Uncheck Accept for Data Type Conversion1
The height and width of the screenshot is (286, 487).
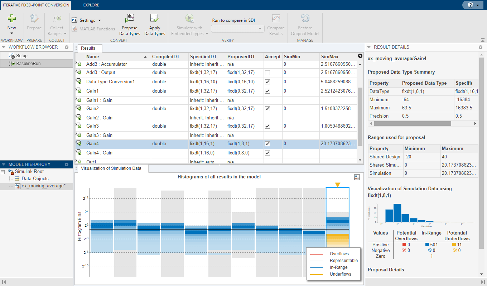(267, 82)
